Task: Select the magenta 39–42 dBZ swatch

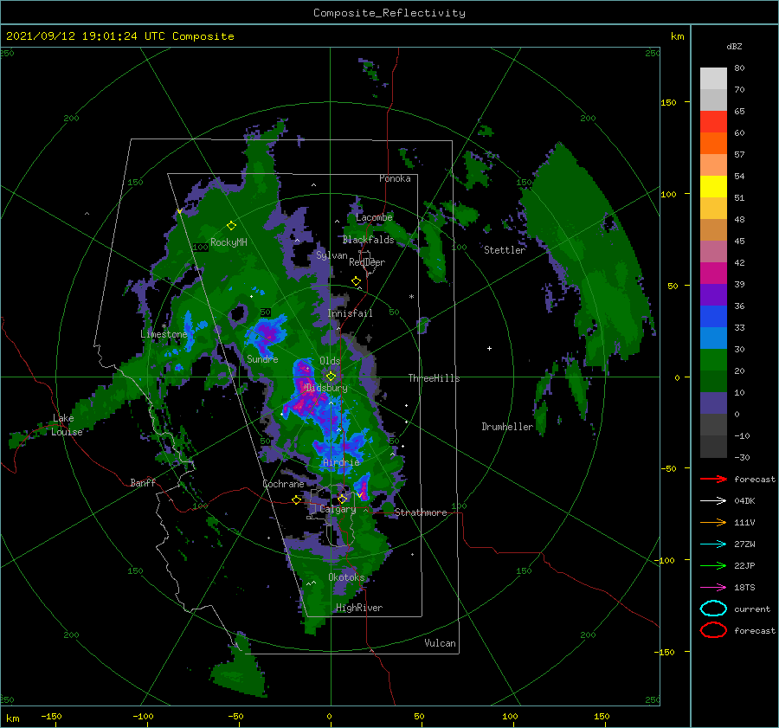Action: pyautogui.click(x=713, y=274)
